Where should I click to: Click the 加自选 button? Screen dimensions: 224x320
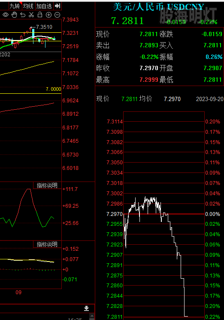(x=44, y=6)
